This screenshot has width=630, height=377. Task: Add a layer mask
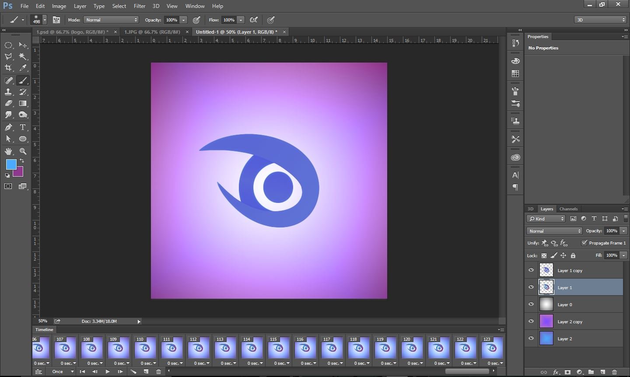coord(567,372)
